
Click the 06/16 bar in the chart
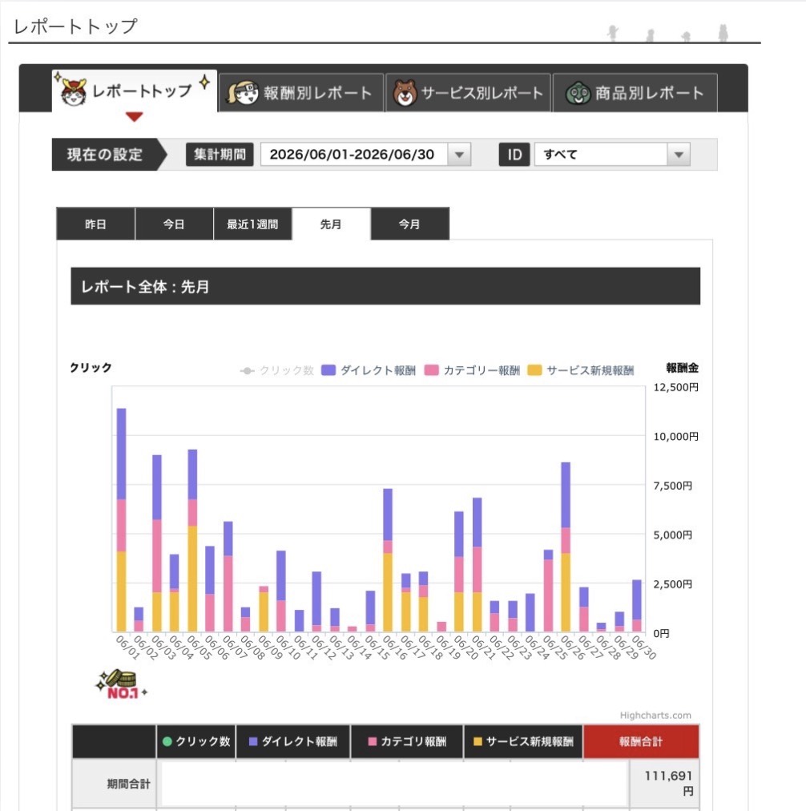point(388,560)
